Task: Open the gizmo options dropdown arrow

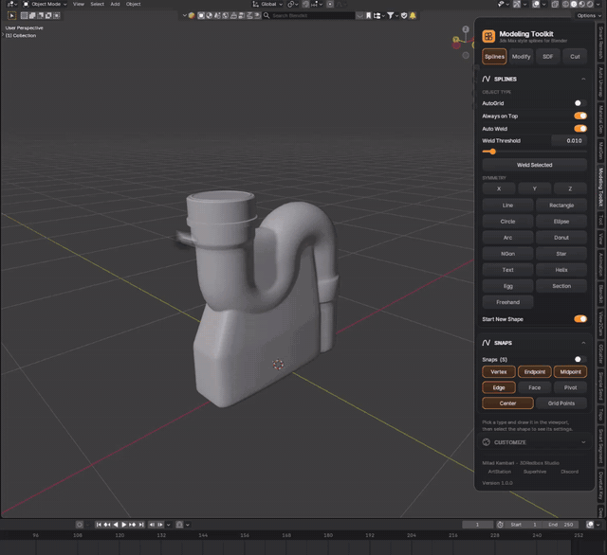Action: [524, 4]
